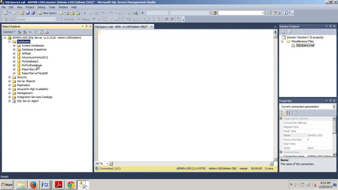Click the Analysis Services DMX Query icon
Image resolution: width=338 pixels, height=190 pixels.
[x=72, y=13]
